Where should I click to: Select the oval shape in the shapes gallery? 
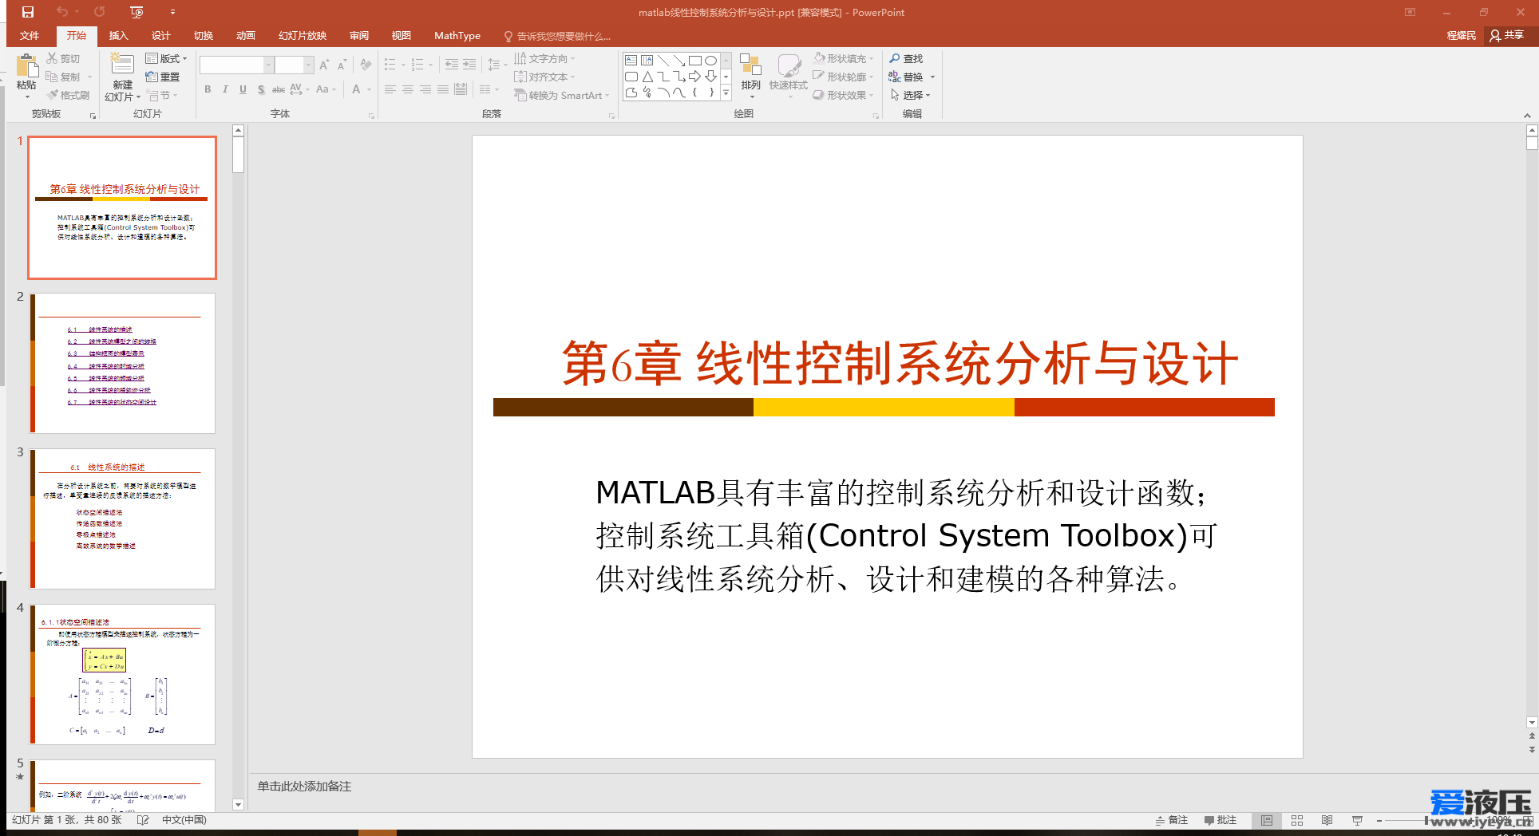[x=710, y=61]
